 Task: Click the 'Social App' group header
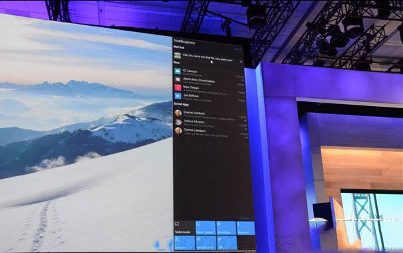[x=181, y=104]
